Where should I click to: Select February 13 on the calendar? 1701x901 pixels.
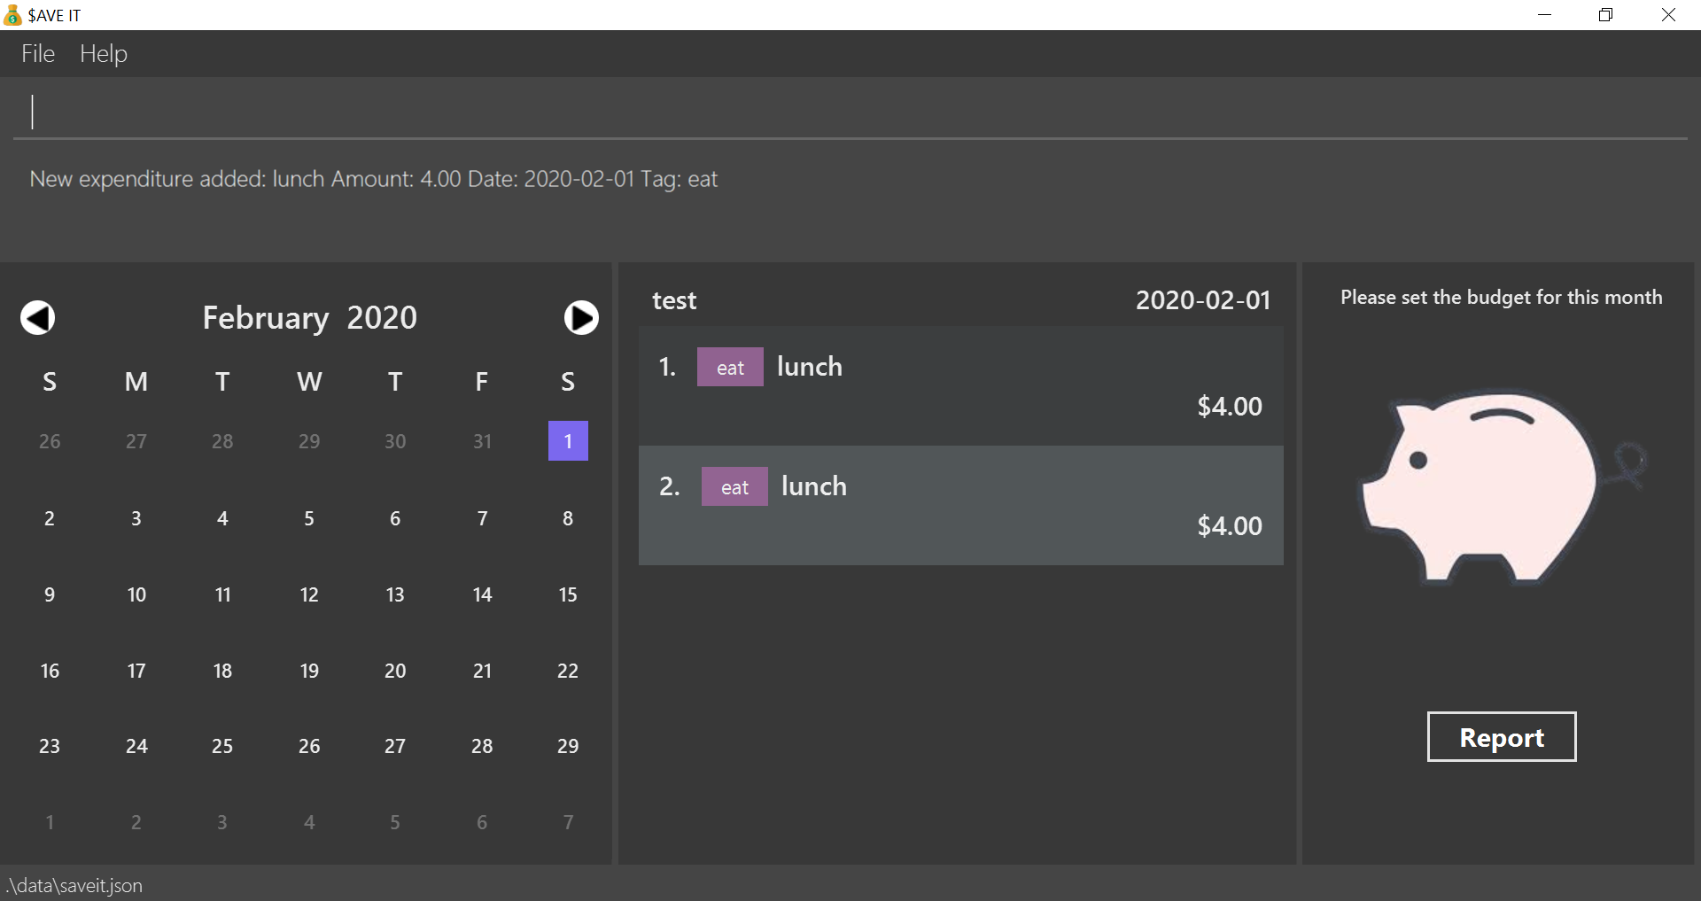(x=395, y=594)
